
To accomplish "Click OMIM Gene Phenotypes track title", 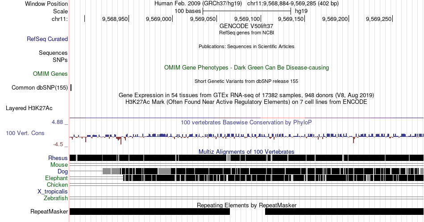I will (246, 67).
